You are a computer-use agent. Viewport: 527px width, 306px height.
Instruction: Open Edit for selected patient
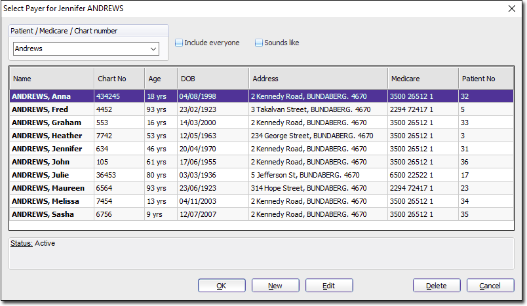(329, 286)
